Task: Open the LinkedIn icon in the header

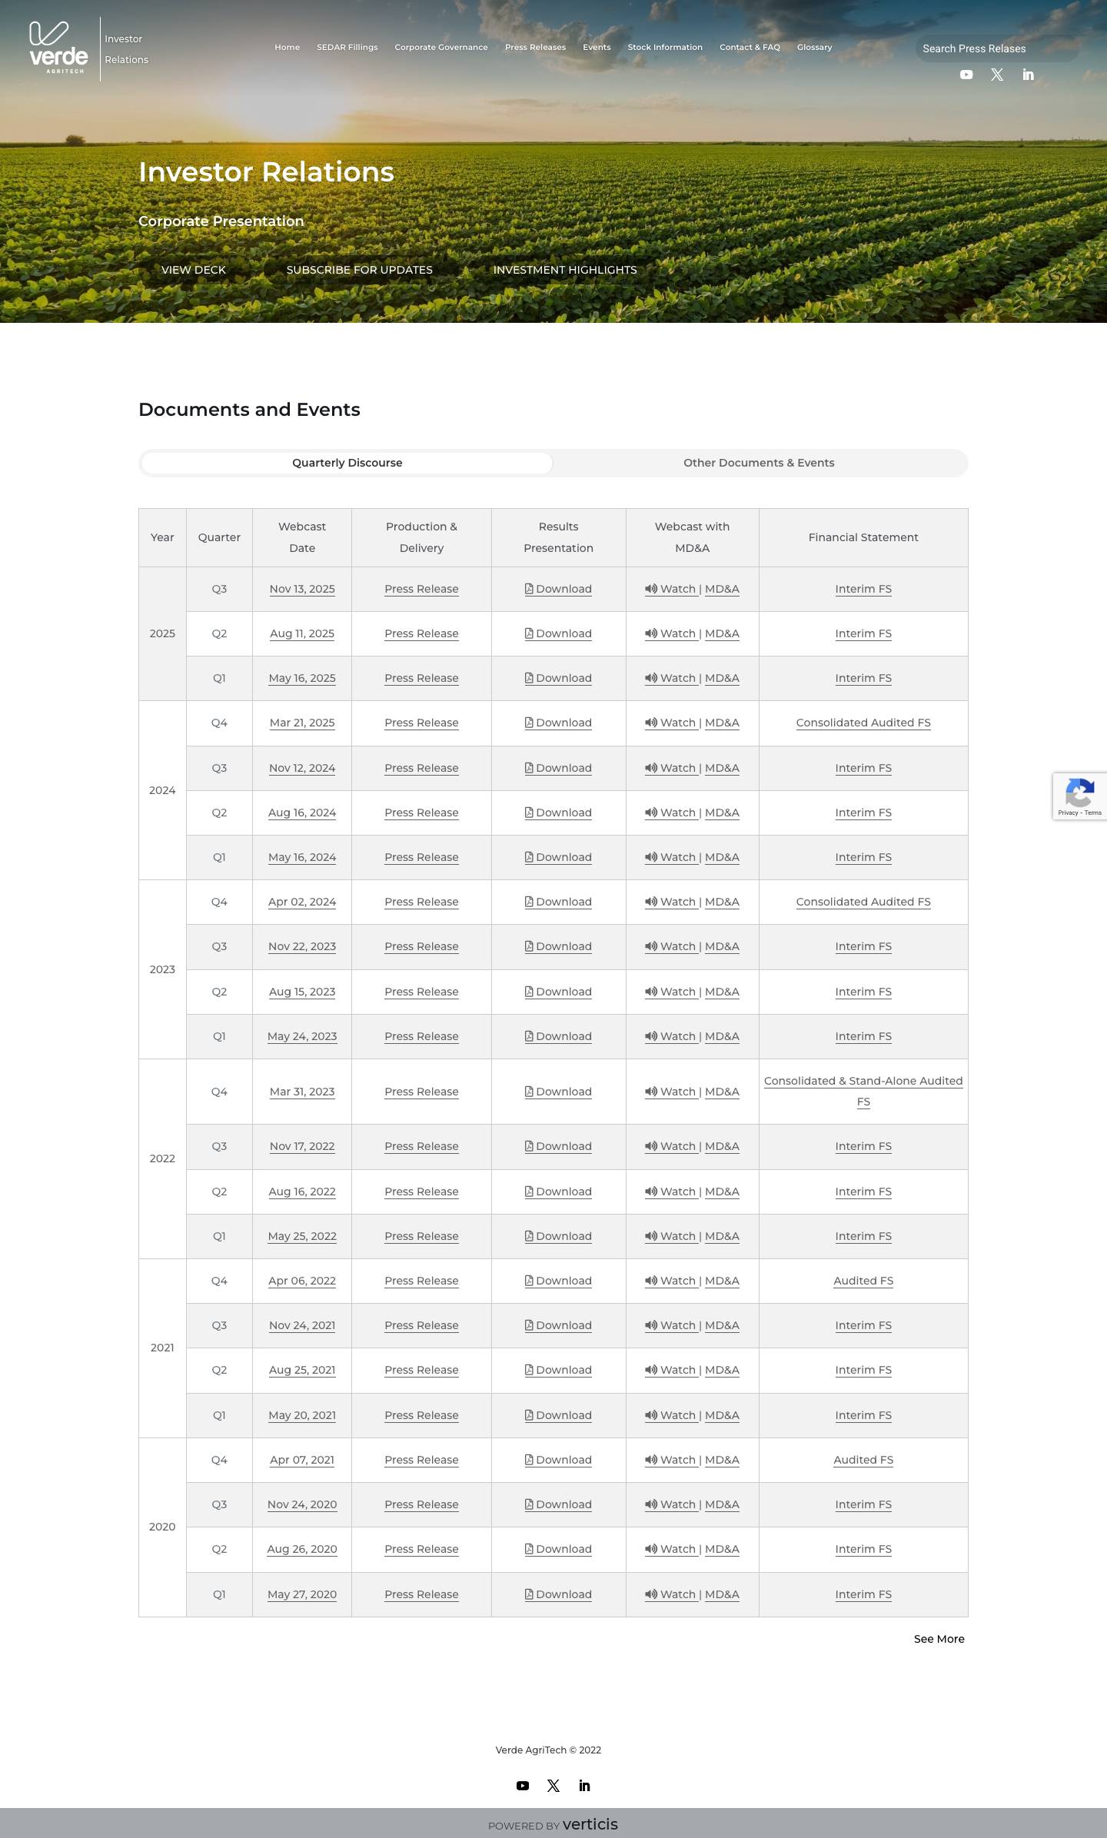Action: (x=1028, y=75)
